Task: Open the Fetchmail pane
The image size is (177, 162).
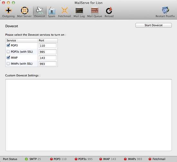Action: (64, 12)
